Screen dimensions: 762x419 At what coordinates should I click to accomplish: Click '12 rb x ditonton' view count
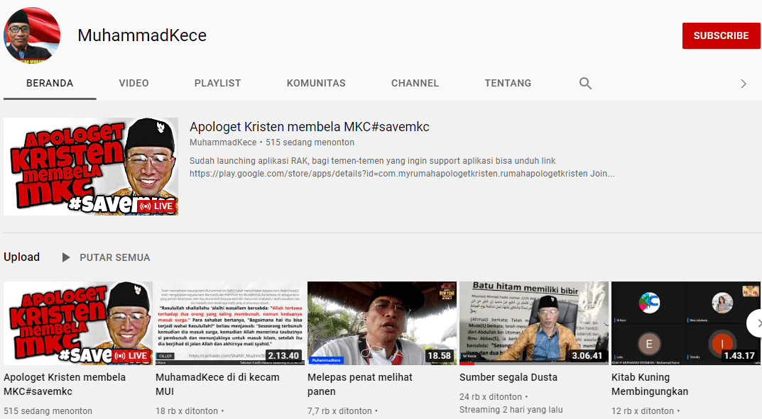pos(643,410)
